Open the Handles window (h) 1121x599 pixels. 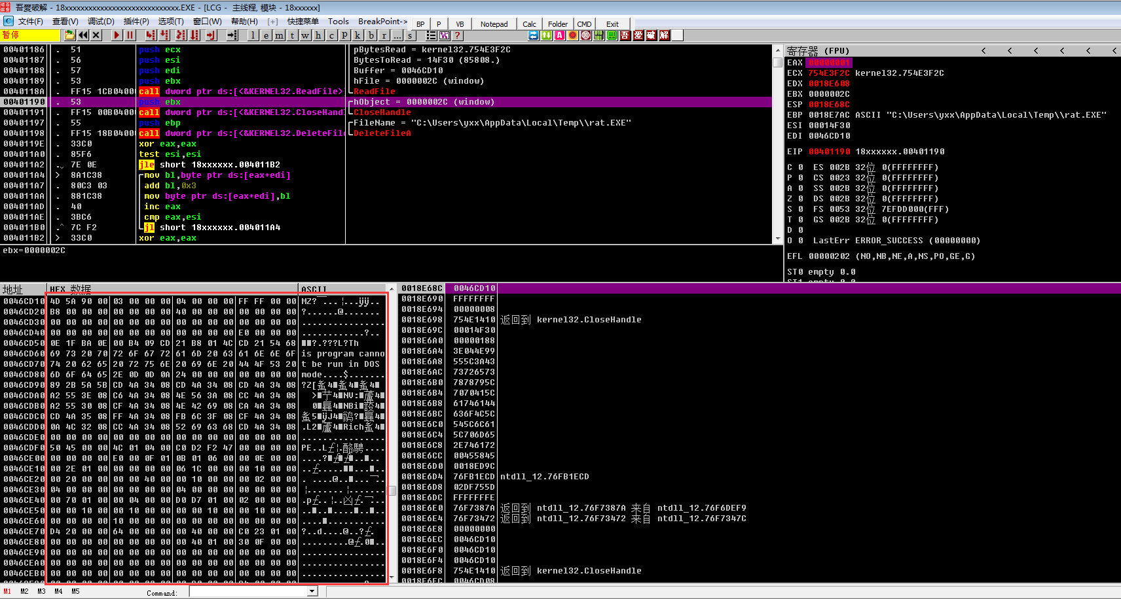[318, 35]
